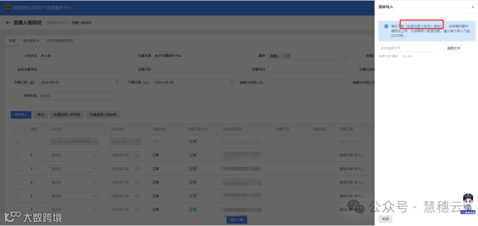
Task: Check the checkbox for row 5
Action: pyautogui.click(x=18, y=196)
